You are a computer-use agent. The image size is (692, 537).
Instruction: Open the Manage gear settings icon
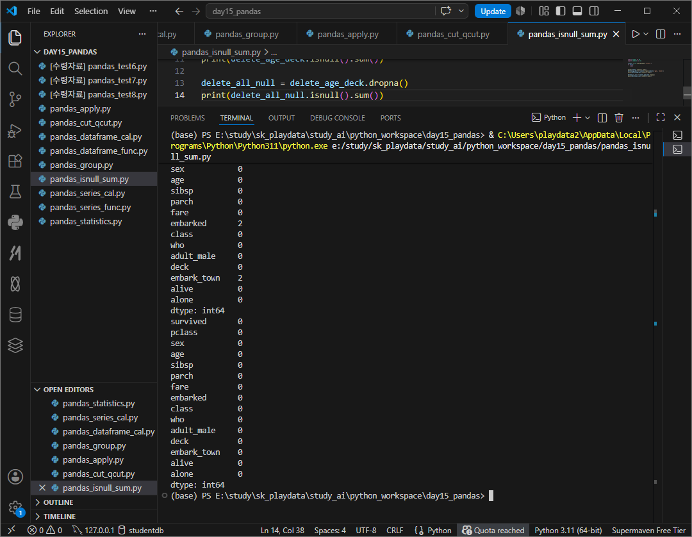point(15,508)
